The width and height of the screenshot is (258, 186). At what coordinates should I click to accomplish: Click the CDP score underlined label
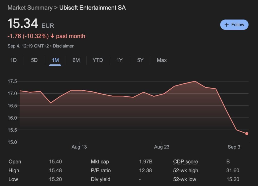coord(186,162)
